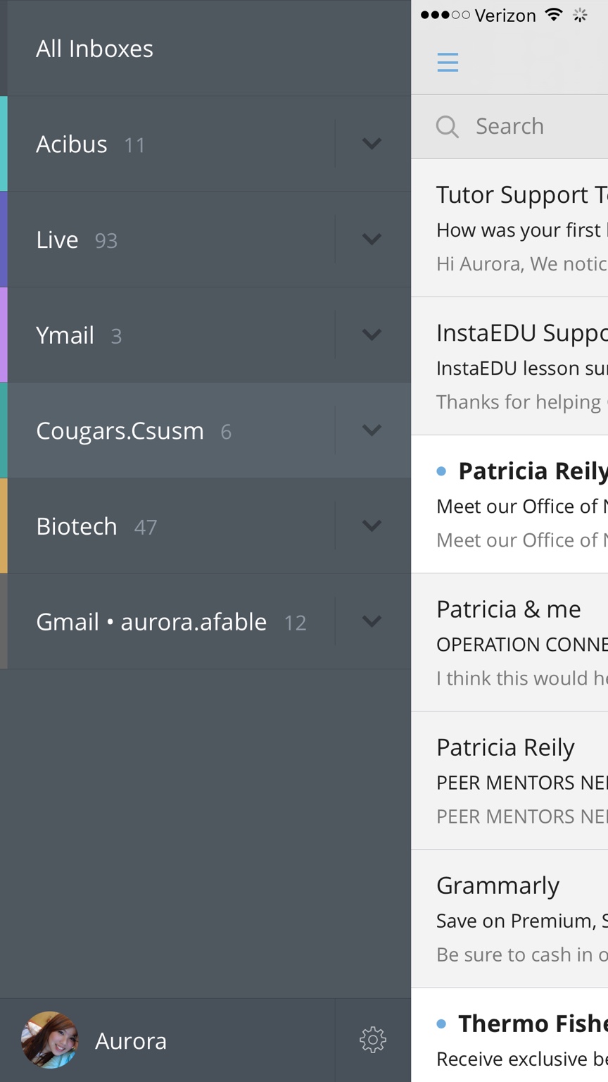Expand the Acibus account folders

[372, 144]
